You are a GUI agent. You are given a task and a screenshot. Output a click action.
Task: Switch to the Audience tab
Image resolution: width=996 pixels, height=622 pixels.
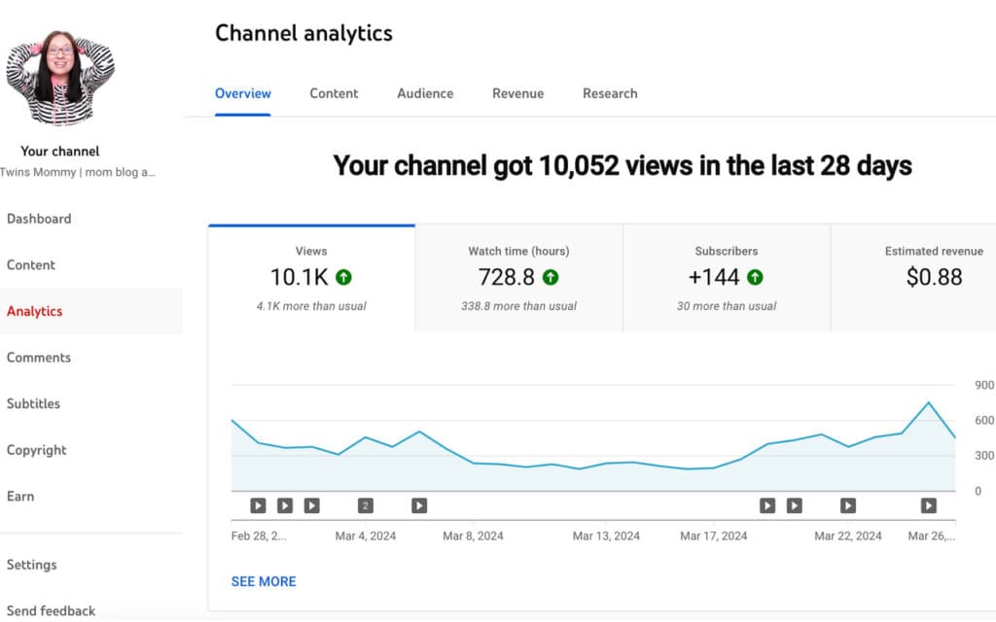(x=425, y=93)
